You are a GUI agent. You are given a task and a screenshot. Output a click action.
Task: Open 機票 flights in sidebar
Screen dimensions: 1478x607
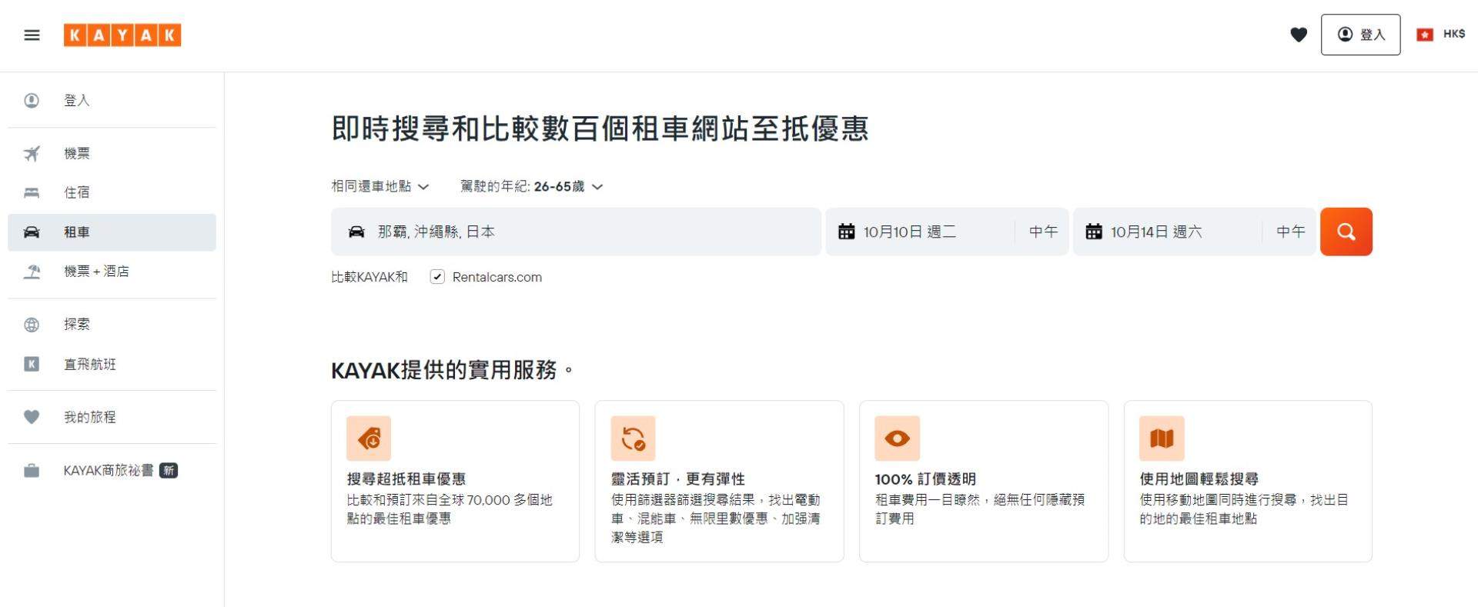[112, 154]
